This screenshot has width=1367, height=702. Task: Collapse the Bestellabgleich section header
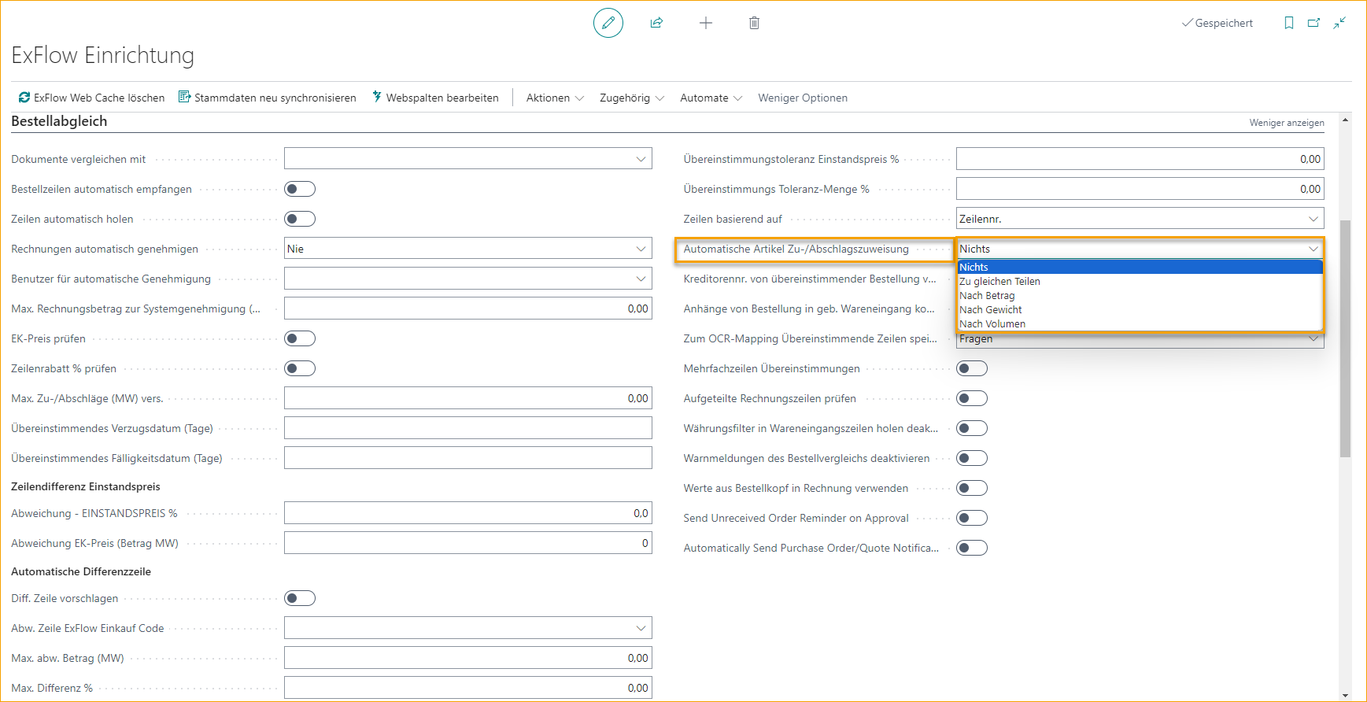(x=59, y=121)
